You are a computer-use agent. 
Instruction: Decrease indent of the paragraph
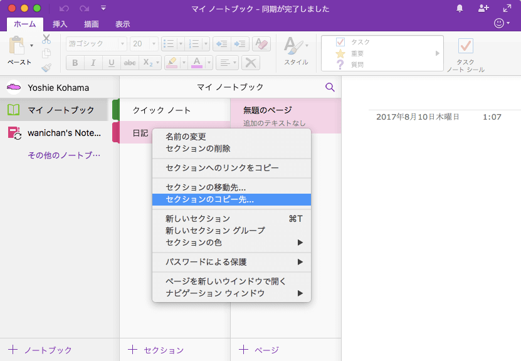[x=221, y=44]
